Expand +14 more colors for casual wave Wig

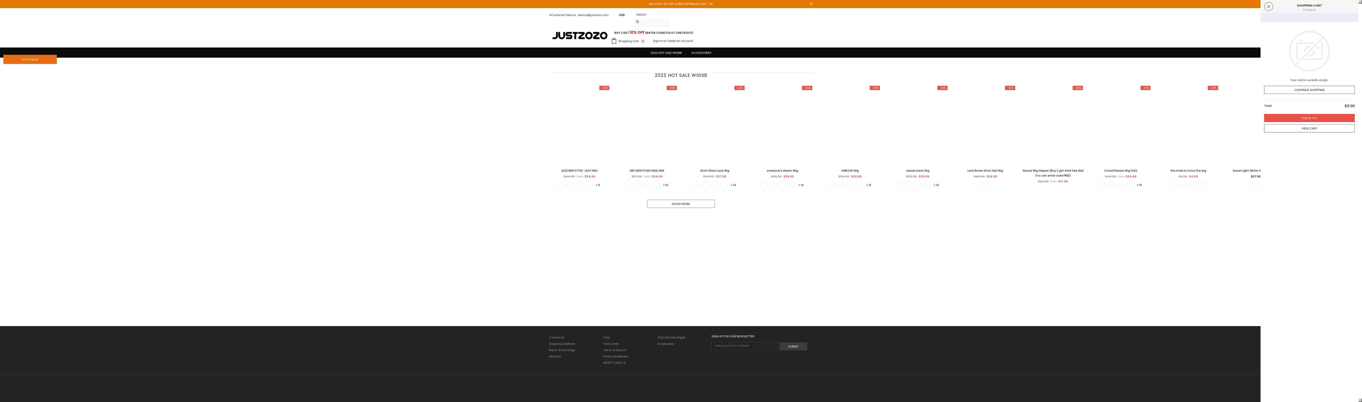point(936,185)
